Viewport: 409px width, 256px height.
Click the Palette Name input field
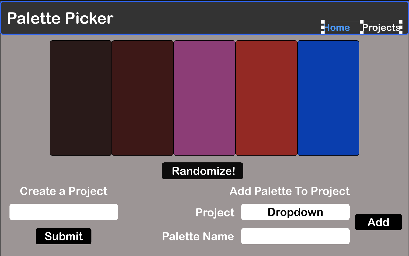[x=295, y=236]
